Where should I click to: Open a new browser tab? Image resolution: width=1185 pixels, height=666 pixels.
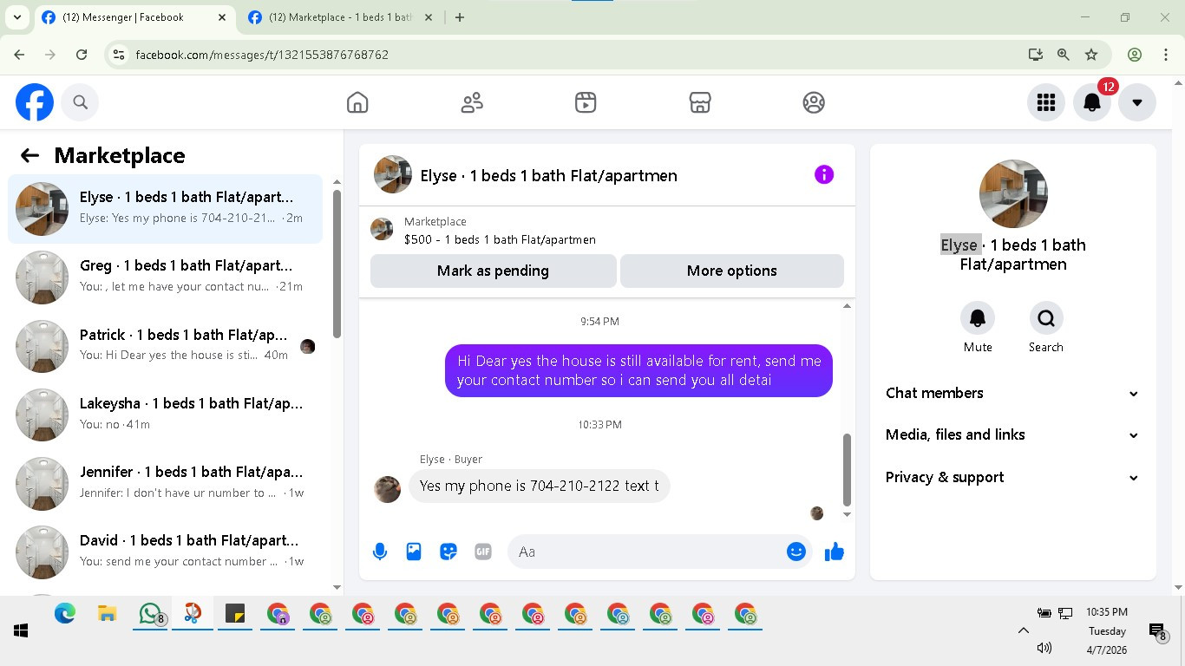pos(460,17)
